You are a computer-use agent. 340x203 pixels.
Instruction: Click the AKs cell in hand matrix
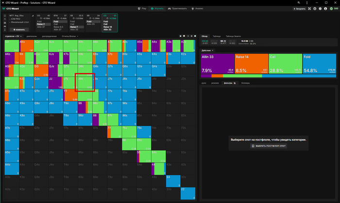tap(26, 46)
